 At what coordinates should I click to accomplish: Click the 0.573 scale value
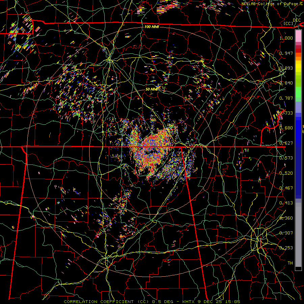(x=286, y=158)
